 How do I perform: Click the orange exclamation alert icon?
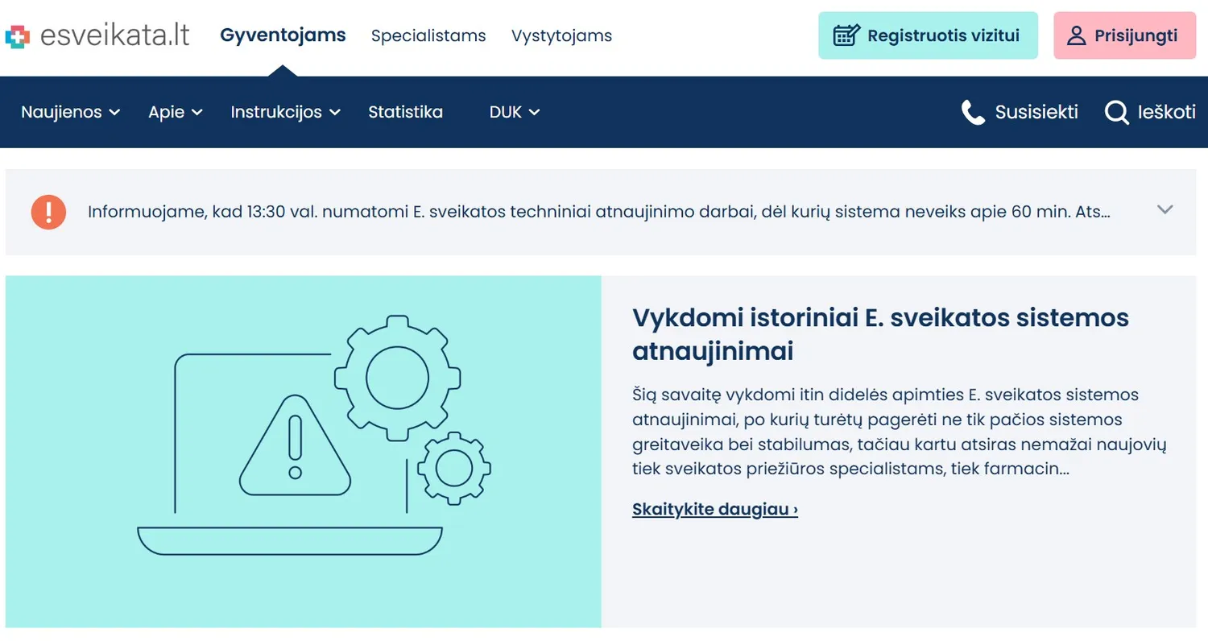[x=48, y=213]
